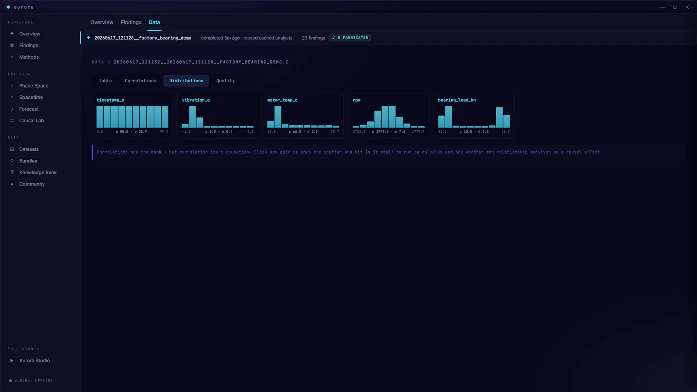Click the Datasets grid icon
The width and height of the screenshot is (697, 392).
[x=12, y=149]
